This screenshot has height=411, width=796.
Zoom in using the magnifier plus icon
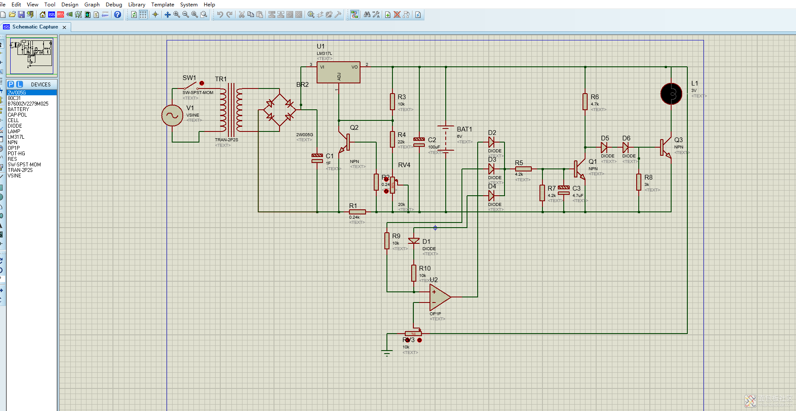(x=176, y=14)
